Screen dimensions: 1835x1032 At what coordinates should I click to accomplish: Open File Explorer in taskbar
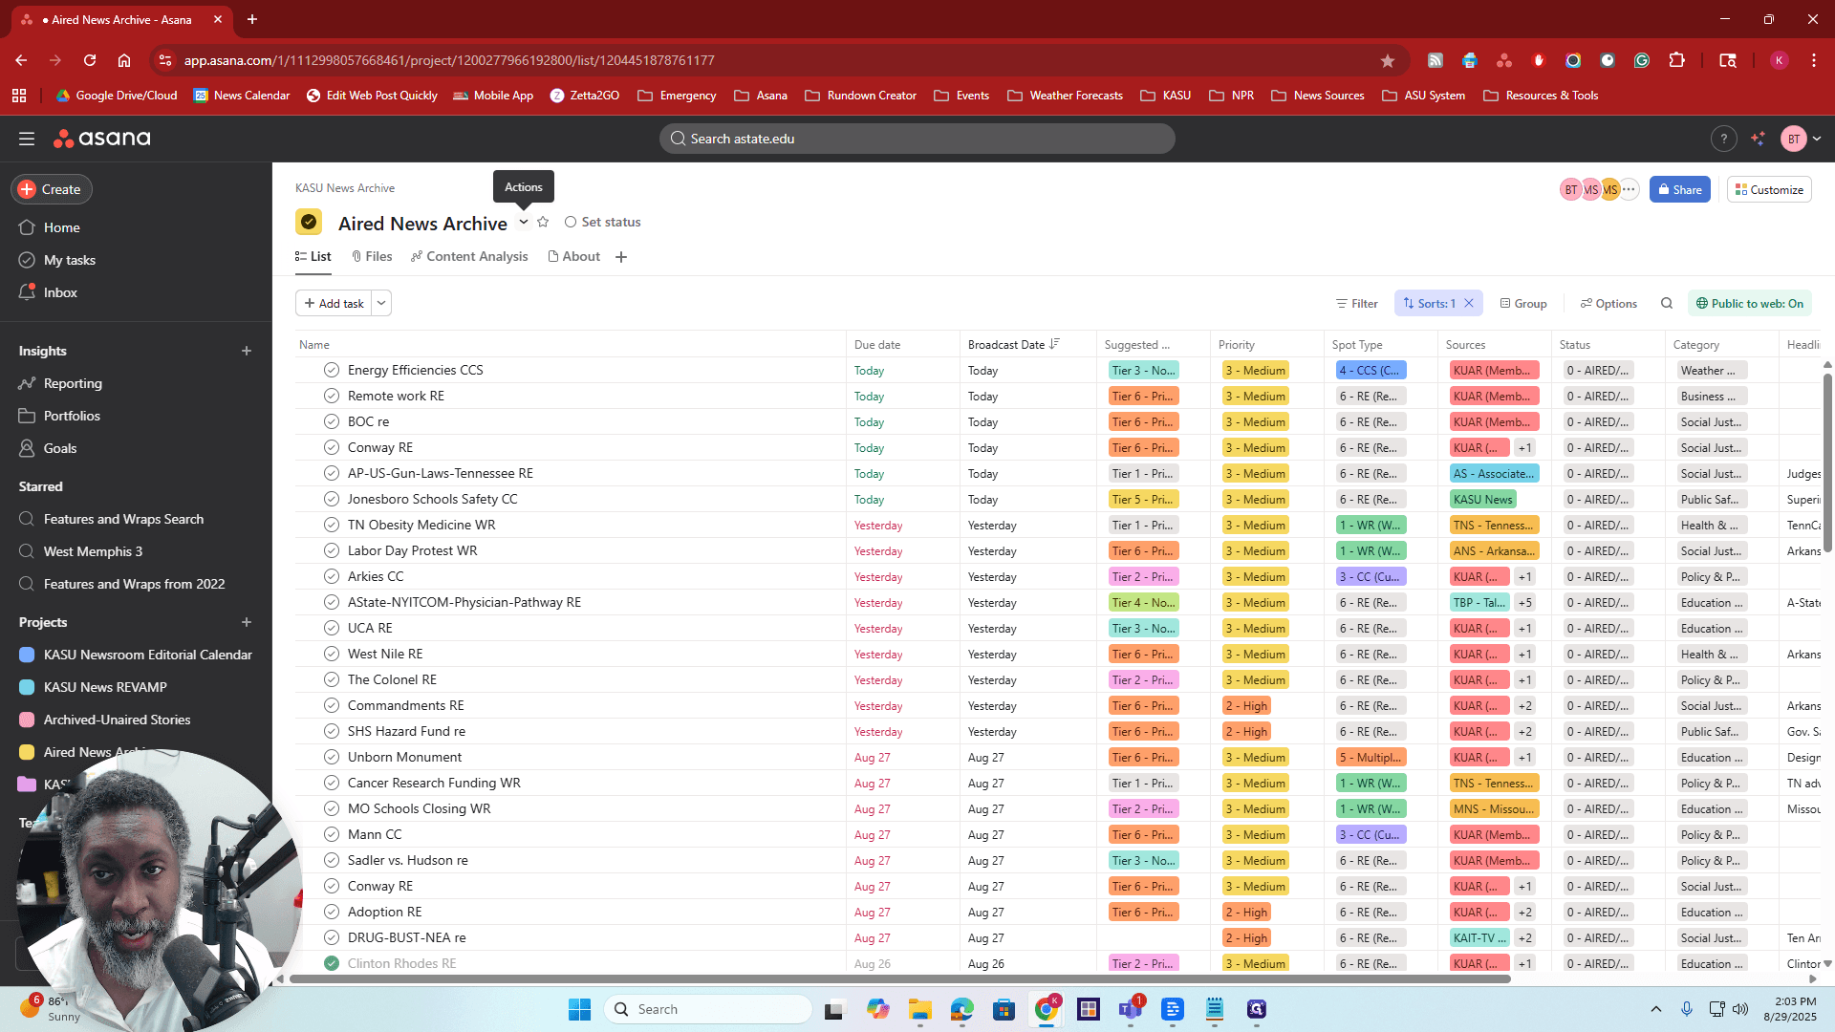point(919,1009)
